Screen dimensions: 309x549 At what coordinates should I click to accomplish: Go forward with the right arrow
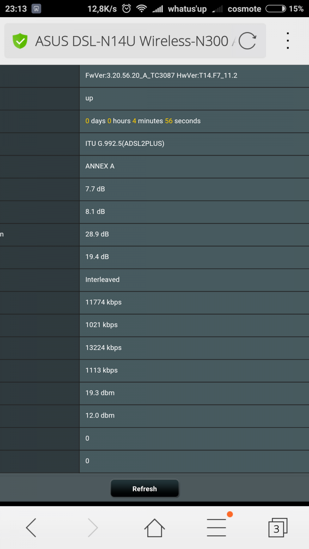click(x=93, y=527)
